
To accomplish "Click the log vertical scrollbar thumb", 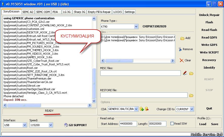I will (x=94, y=83).
